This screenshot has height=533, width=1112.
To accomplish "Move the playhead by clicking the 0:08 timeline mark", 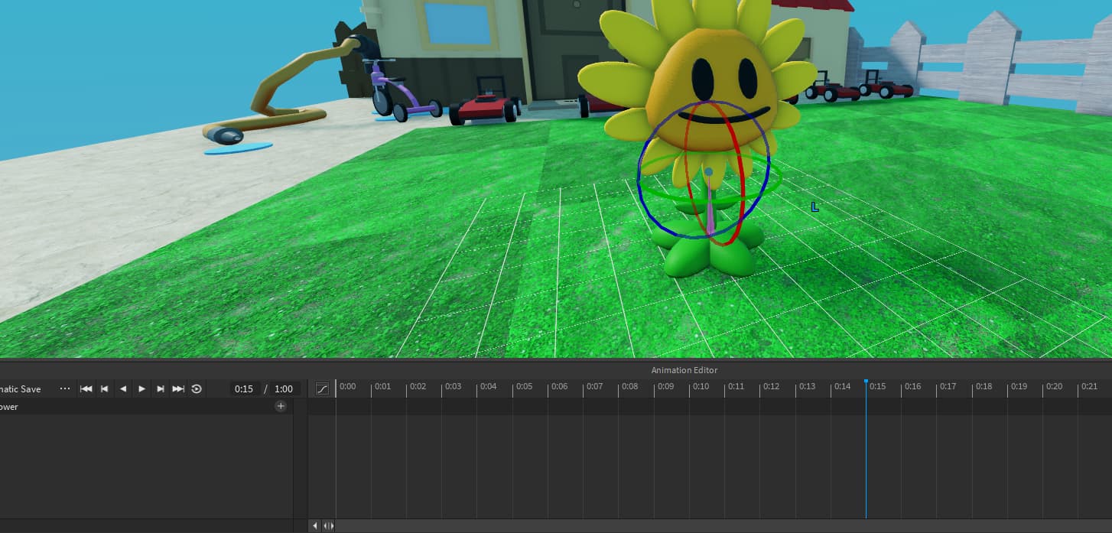I will click(x=631, y=386).
